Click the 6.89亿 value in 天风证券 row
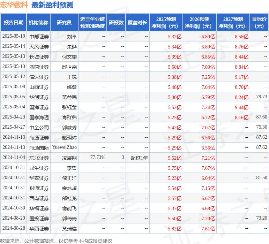 (208, 47)
